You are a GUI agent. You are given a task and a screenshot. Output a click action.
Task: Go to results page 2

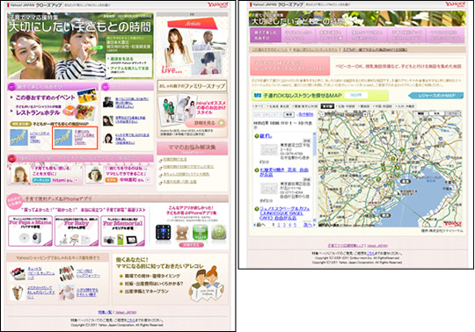[279, 225]
